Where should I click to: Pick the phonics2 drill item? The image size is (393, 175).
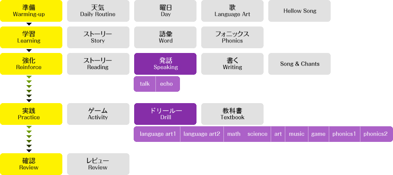(376, 134)
